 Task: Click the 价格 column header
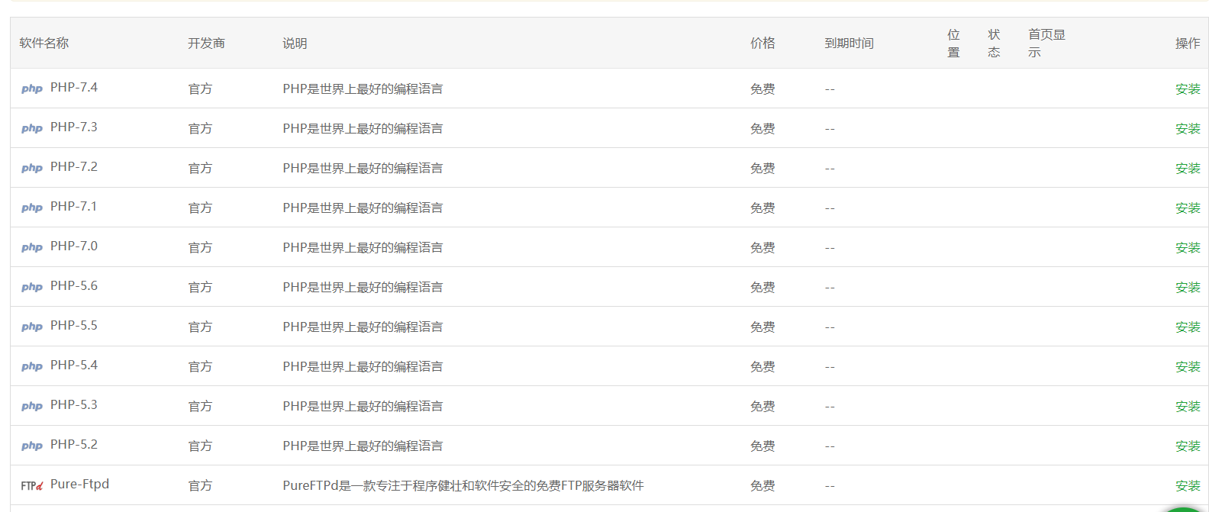click(x=762, y=43)
